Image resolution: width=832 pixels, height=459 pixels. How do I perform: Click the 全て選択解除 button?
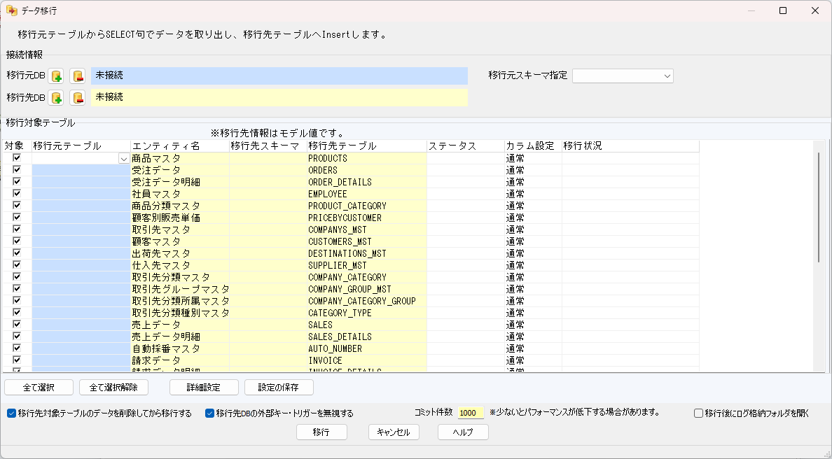(x=113, y=388)
